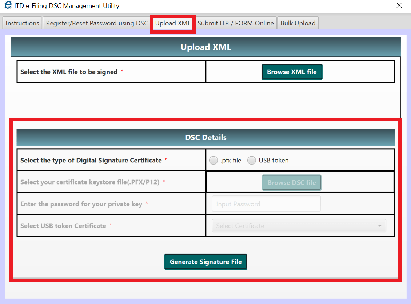Minimize the DSC Management Utility window
411x304 pixels.
pyautogui.click(x=348, y=5)
